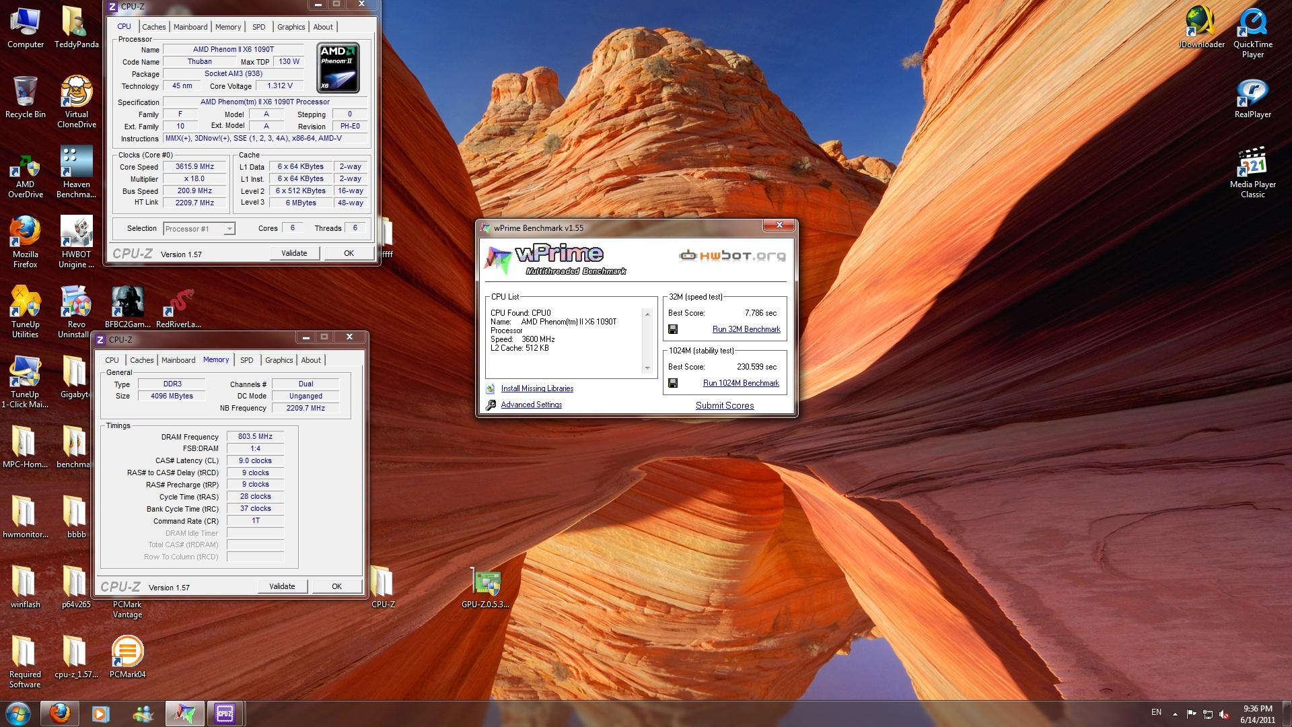Open Windows Media Player from taskbar

tap(101, 713)
